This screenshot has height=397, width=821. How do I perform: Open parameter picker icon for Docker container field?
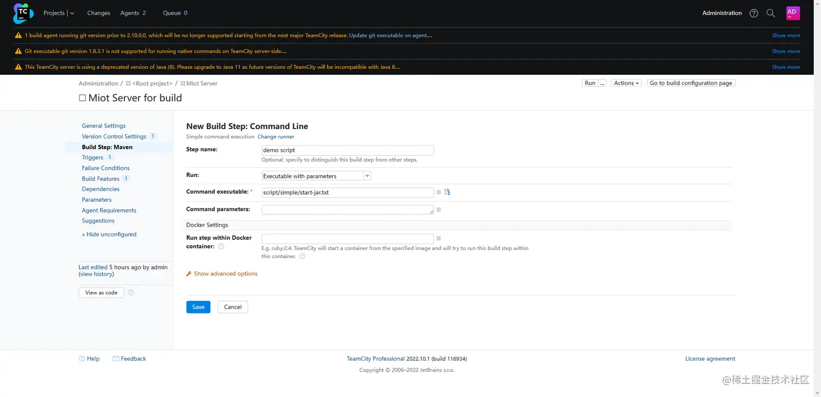point(439,238)
